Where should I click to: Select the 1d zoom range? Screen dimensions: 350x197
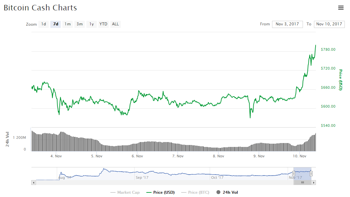point(44,24)
